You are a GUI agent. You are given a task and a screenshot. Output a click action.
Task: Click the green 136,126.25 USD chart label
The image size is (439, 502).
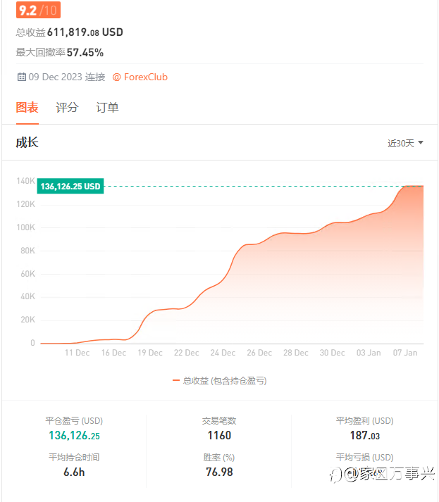pos(71,187)
